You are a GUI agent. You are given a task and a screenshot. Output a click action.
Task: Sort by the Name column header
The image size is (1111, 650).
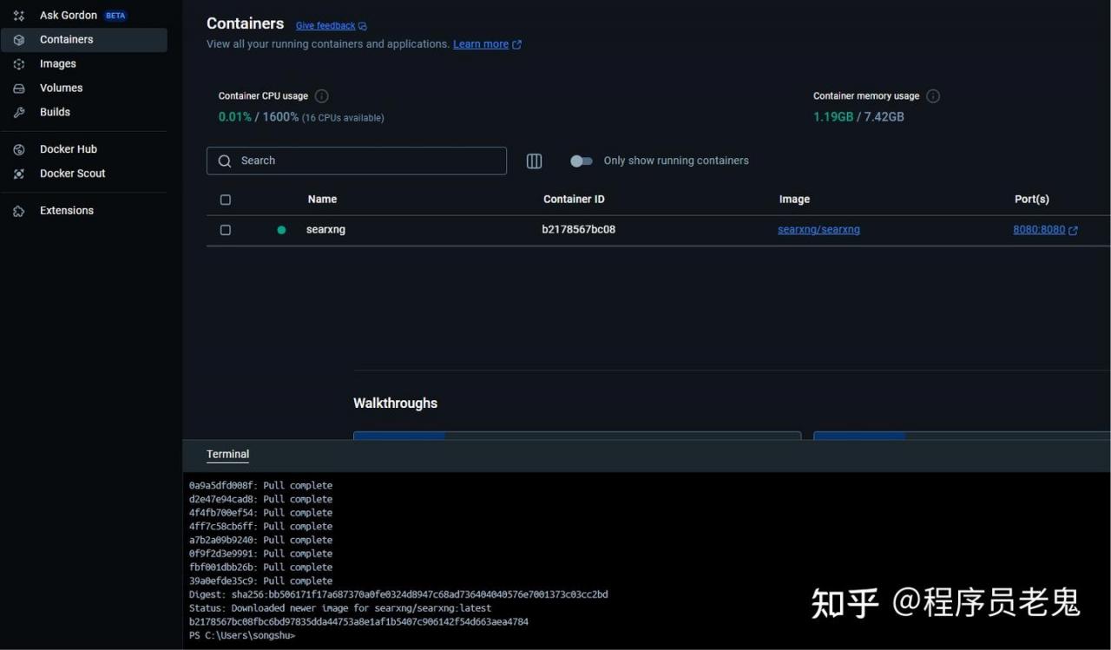click(322, 200)
